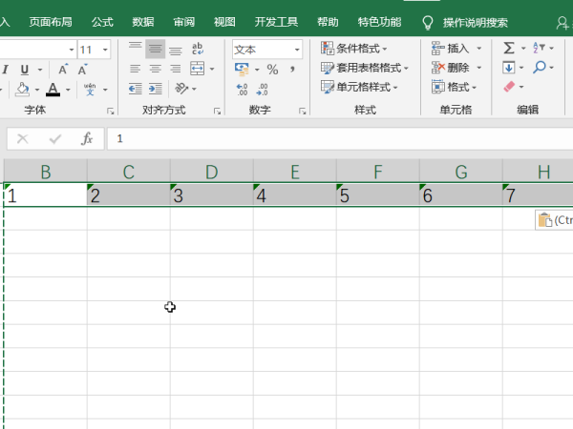Click the decrease indent icon
This screenshot has width=573, height=429.
pyautogui.click(x=135, y=89)
